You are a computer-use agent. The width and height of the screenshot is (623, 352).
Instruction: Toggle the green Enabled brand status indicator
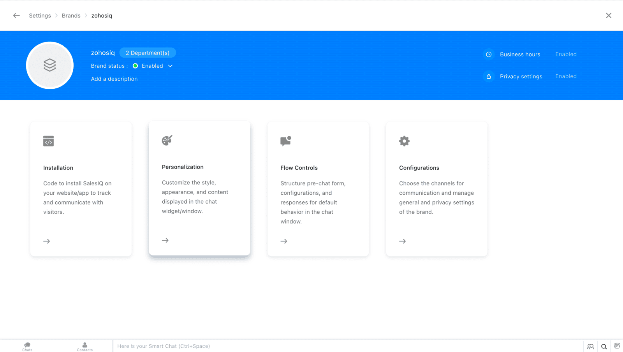coord(136,66)
